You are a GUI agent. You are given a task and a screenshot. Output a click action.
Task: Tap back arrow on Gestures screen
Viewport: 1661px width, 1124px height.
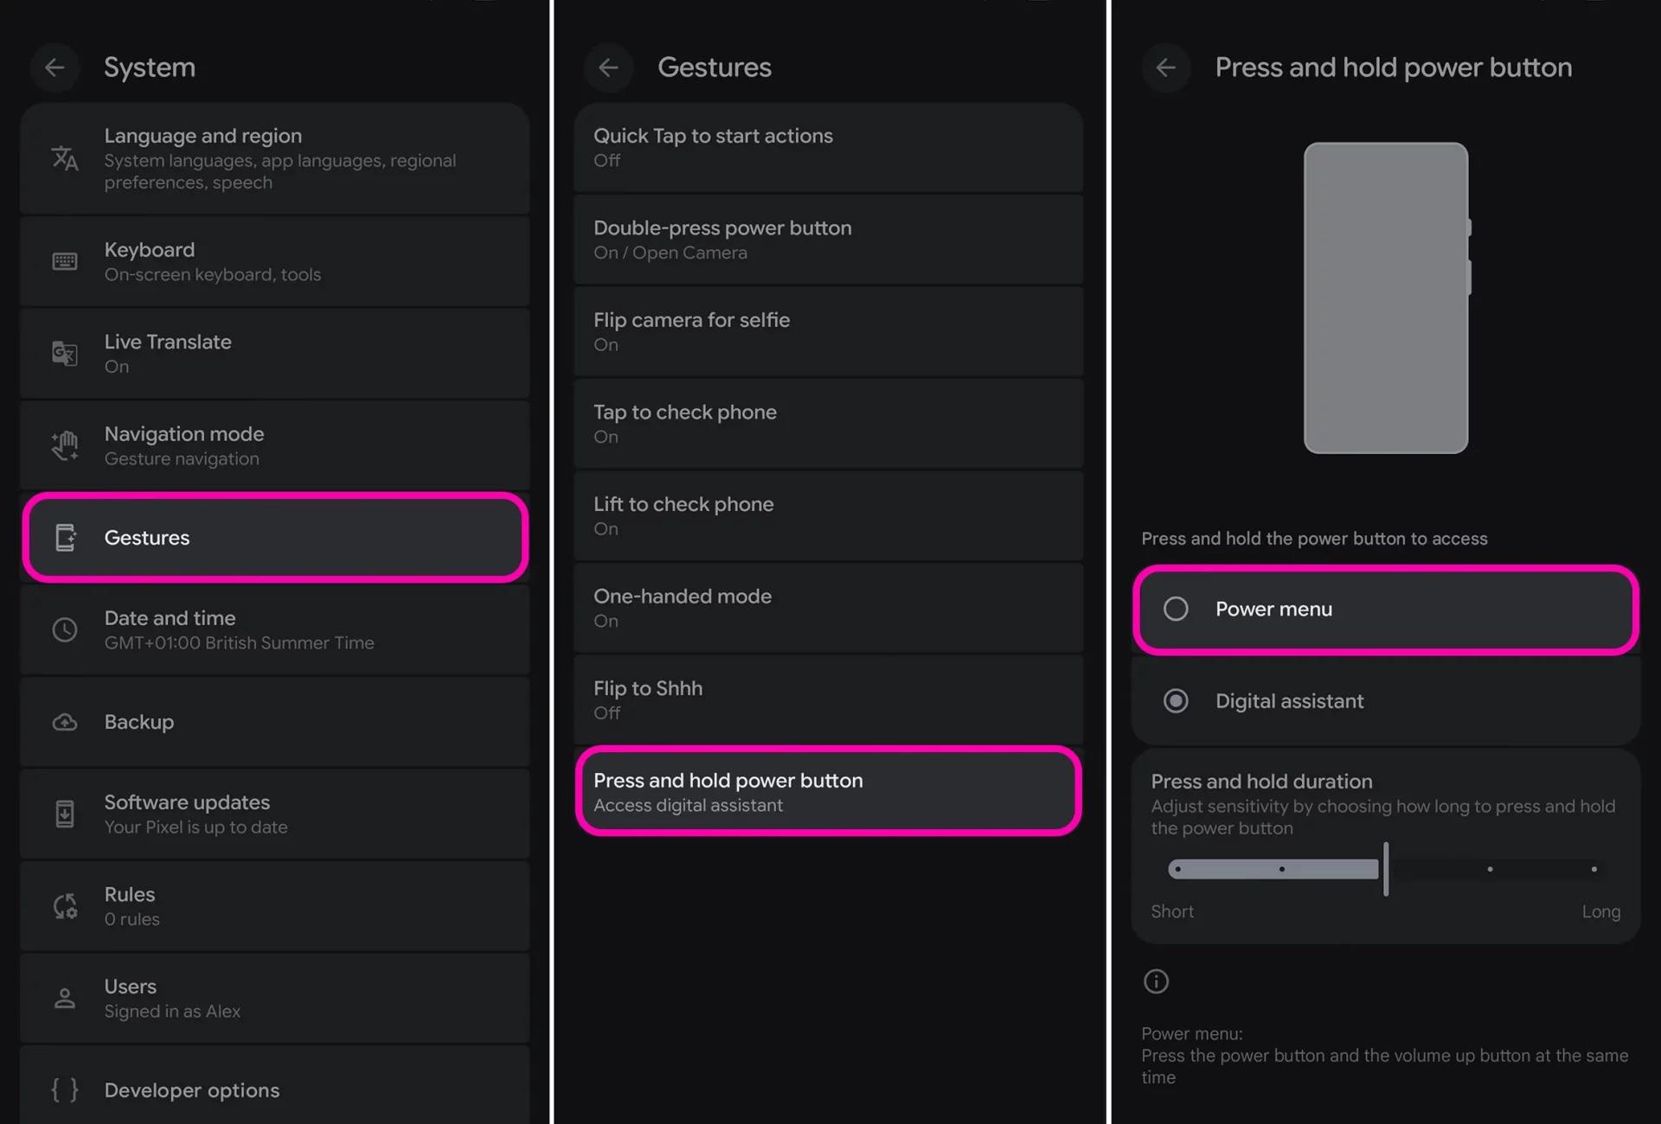point(608,67)
